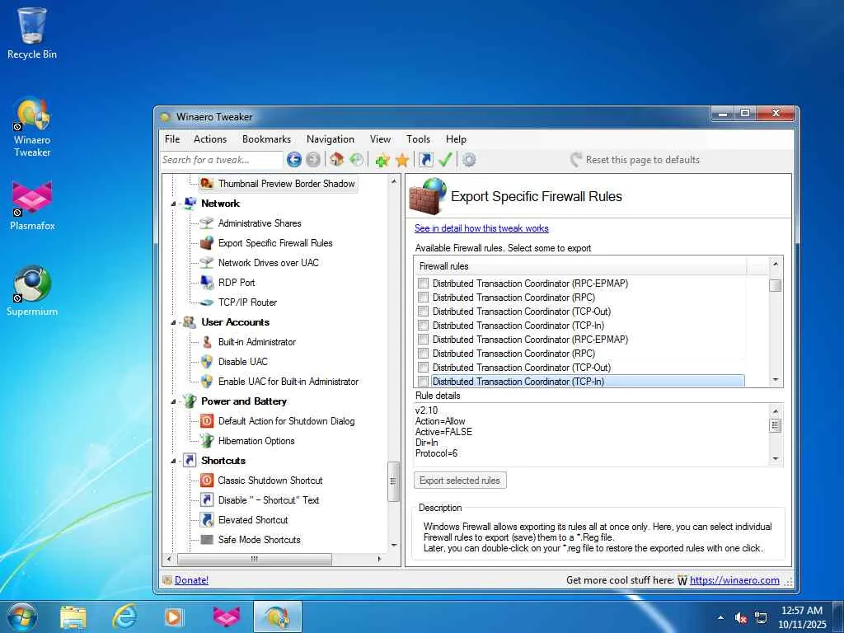Open the File menu
Viewport: 844px width, 633px height.
point(172,138)
